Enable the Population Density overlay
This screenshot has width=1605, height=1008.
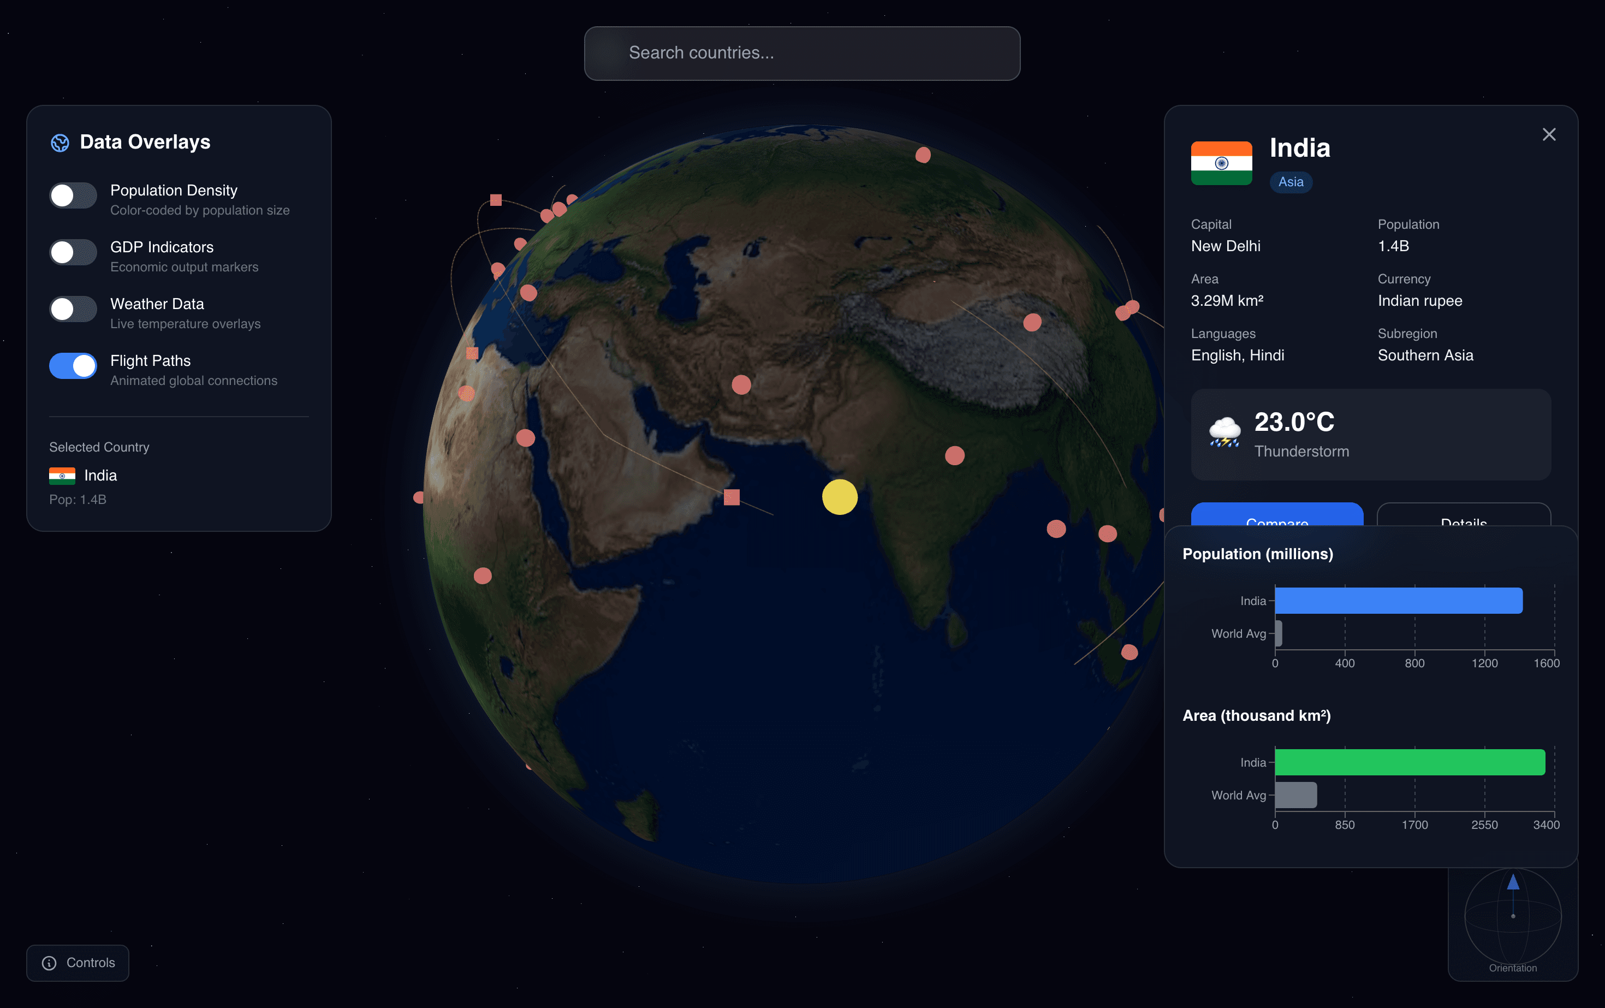[x=72, y=195]
